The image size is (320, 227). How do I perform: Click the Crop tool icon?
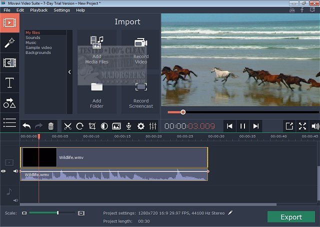point(92,126)
